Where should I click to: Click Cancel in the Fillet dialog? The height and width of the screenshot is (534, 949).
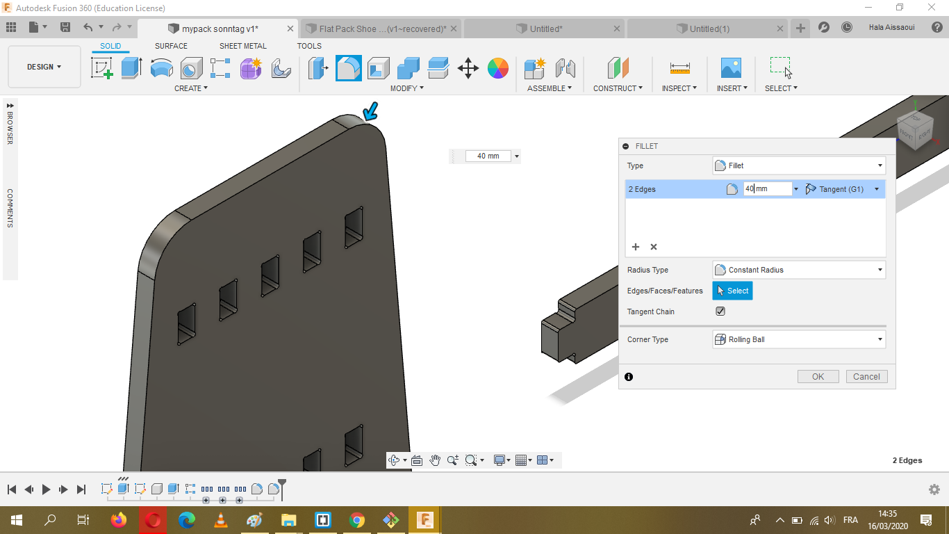[866, 376]
